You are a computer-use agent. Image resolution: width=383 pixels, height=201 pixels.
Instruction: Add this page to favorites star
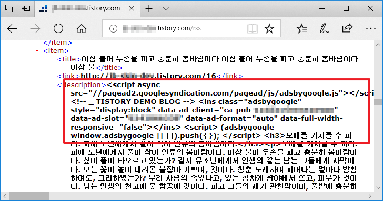pos(269,29)
